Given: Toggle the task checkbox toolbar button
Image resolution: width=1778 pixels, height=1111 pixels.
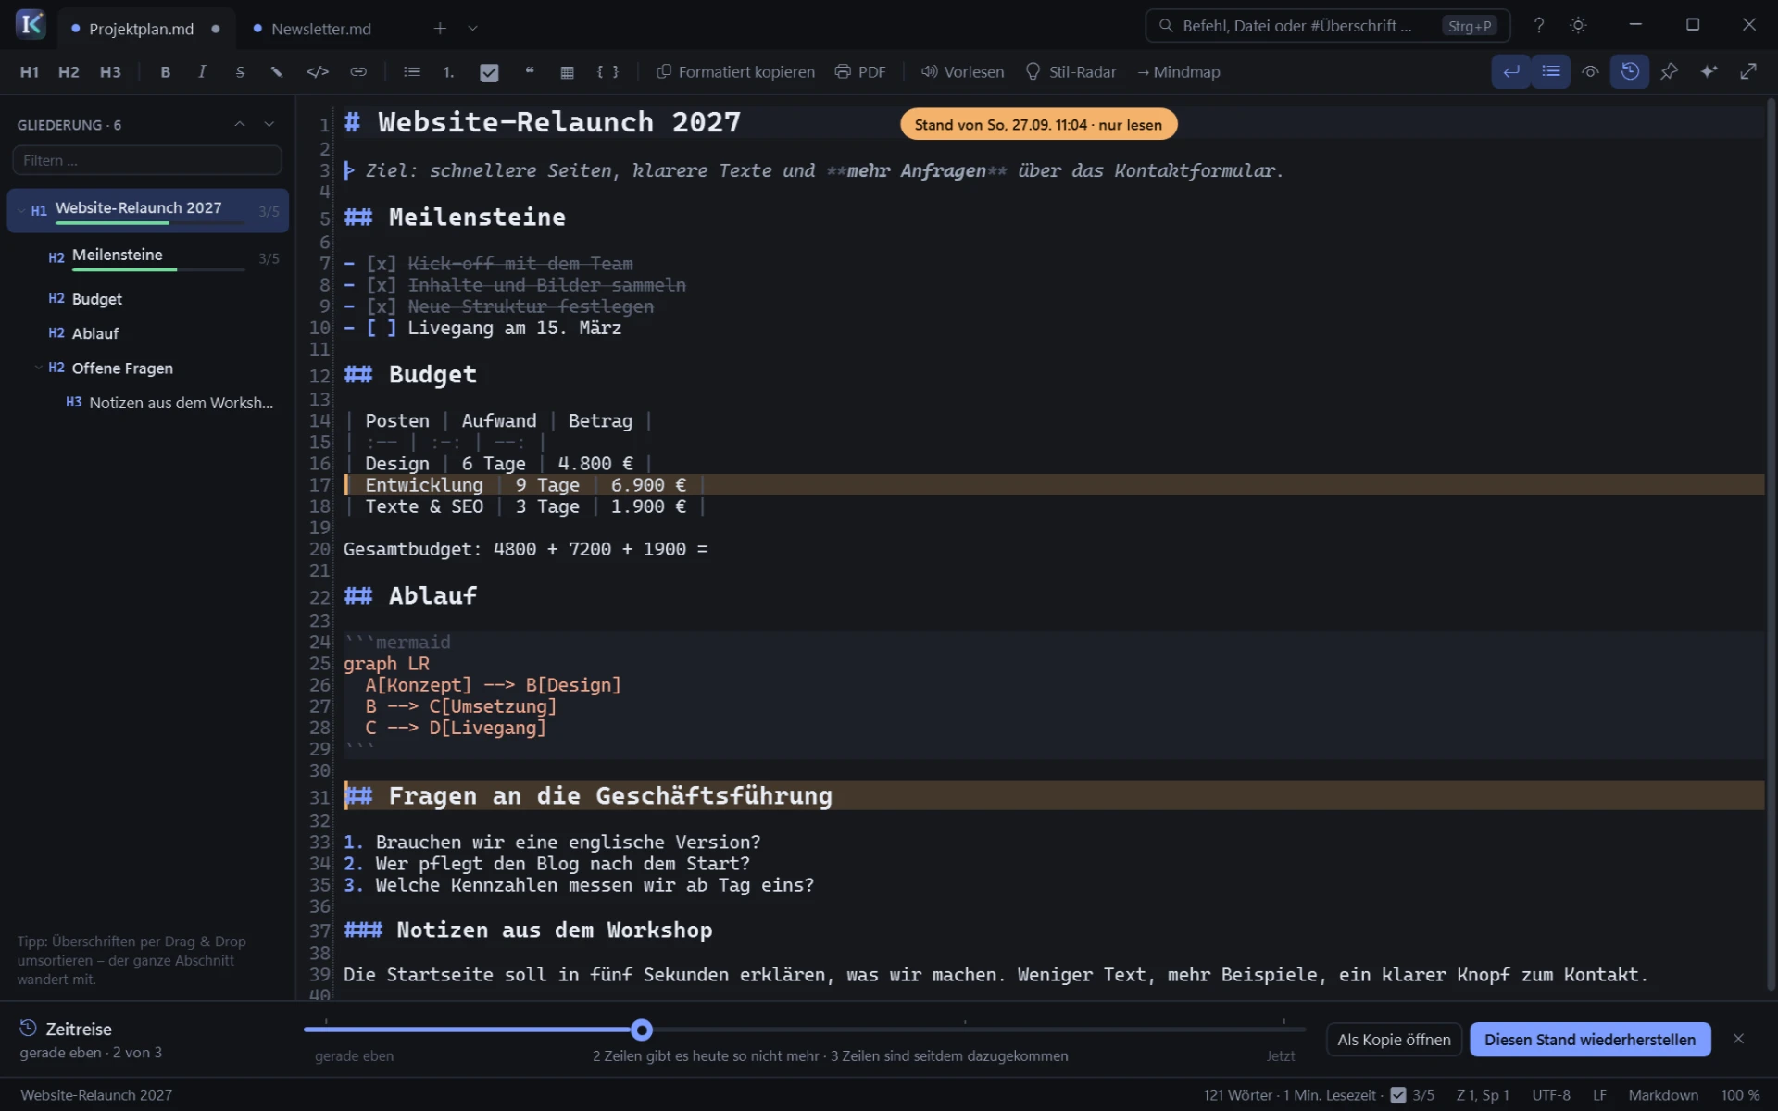Looking at the screenshot, I should (x=489, y=72).
